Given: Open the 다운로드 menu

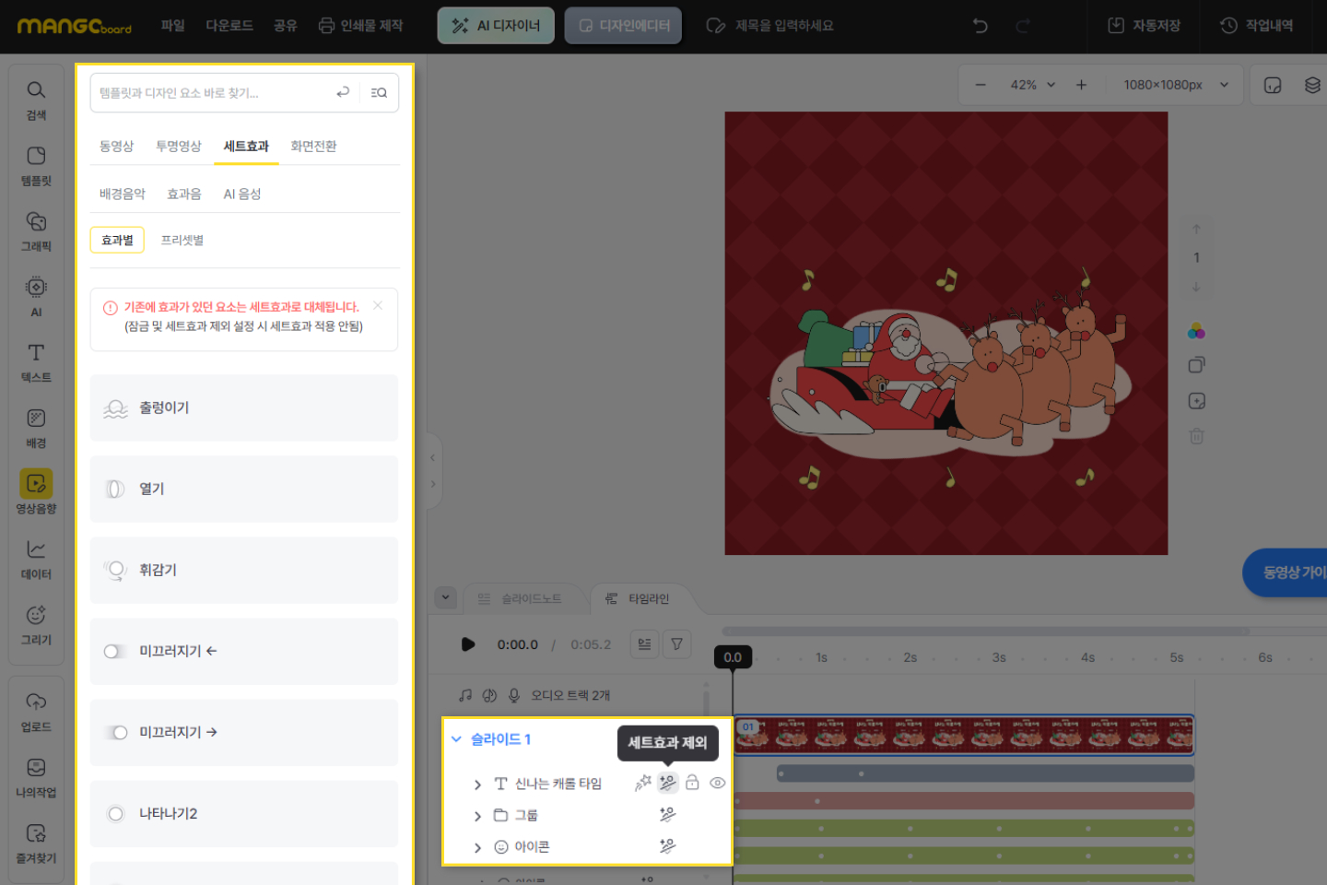Looking at the screenshot, I should [229, 26].
